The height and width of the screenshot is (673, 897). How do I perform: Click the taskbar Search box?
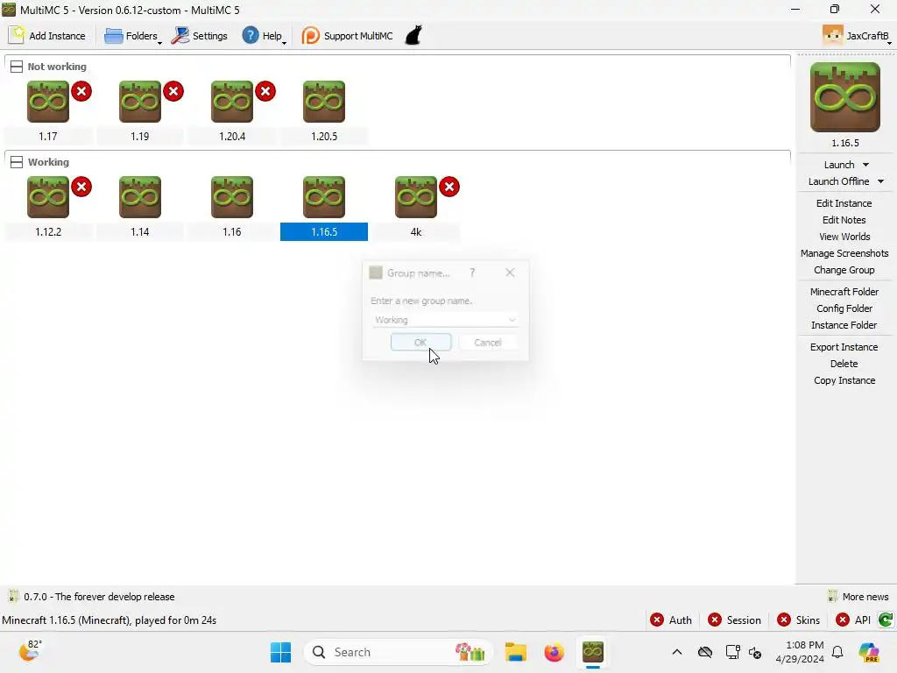tap(399, 652)
